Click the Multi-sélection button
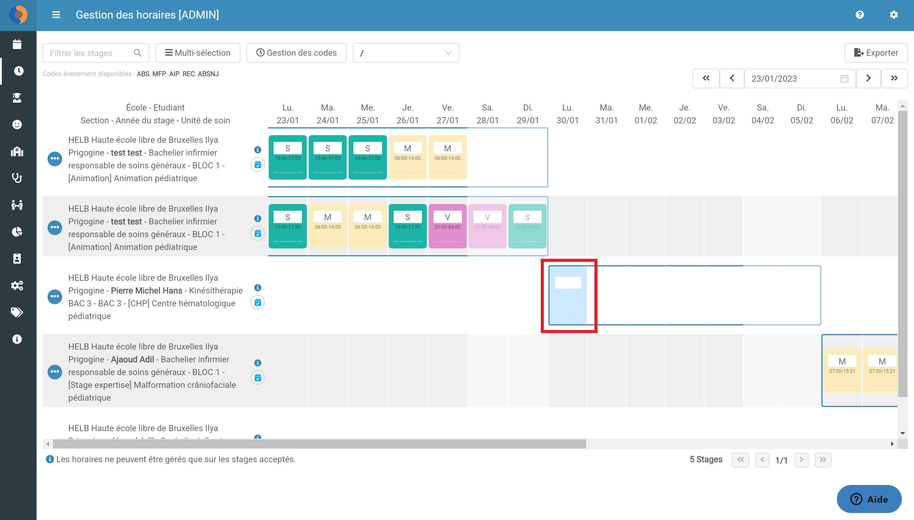 (x=198, y=53)
